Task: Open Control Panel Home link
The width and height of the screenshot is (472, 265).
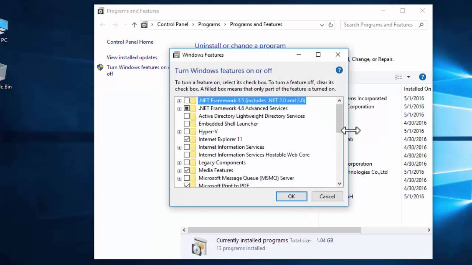Action: pyautogui.click(x=130, y=42)
